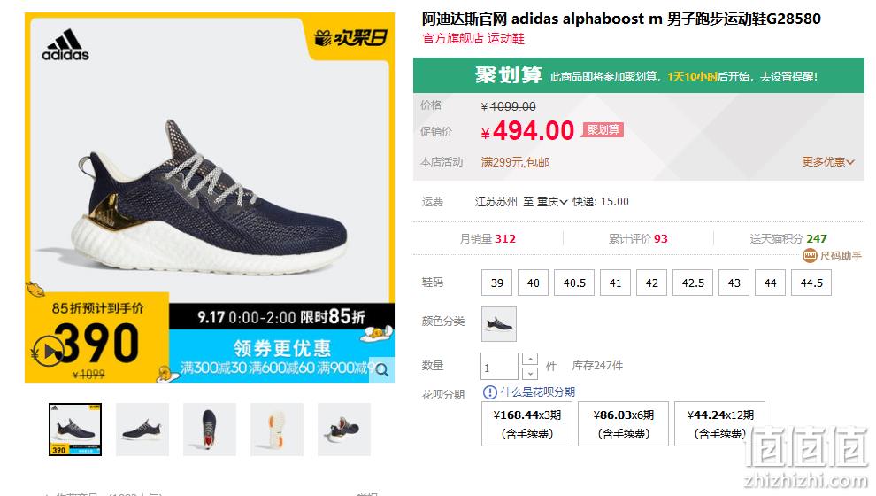Open the 累计评价 93 reviews tab
Image resolution: width=876 pixels, height=496 pixels.
(x=638, y=239)
